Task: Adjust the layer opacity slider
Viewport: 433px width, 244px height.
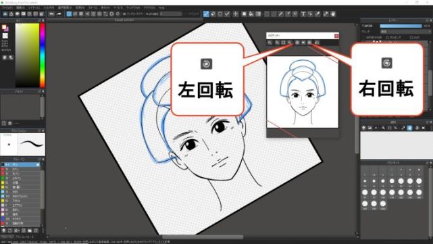Action: click(x=401, y=26)
